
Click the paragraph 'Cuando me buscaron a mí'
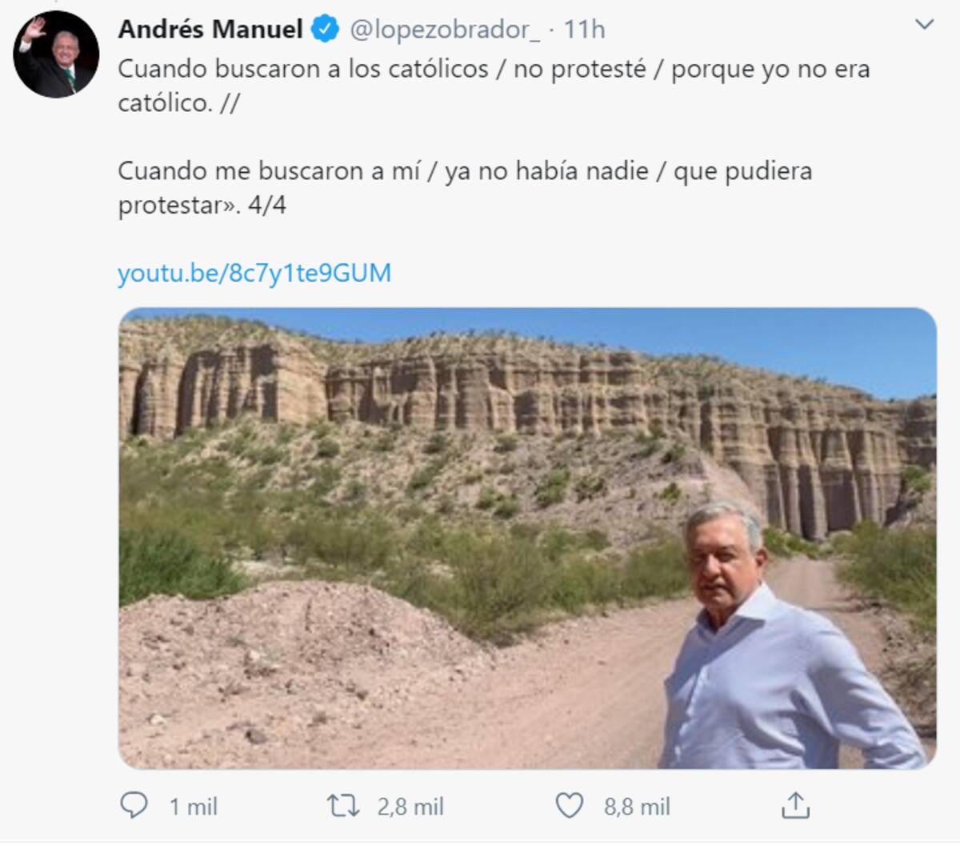coord(465,188)
